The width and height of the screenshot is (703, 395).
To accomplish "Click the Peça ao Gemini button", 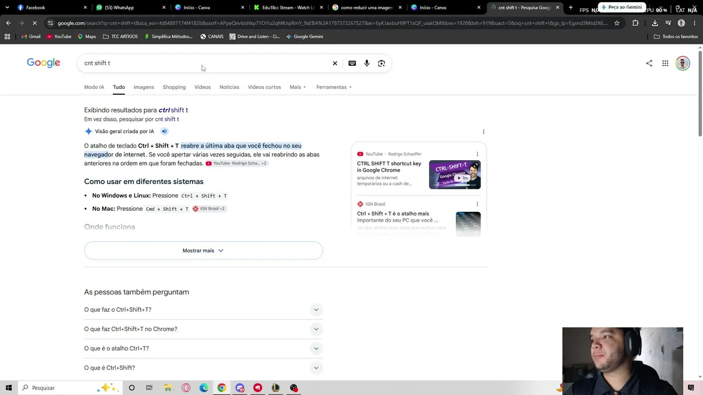I will 622,7.
